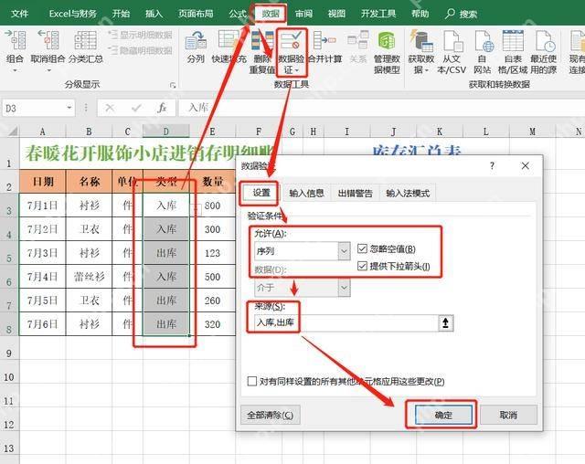Click 合并计算 (Consolidate) icon
The height and width of the screenshot is (464, 585).
[324, 40]
